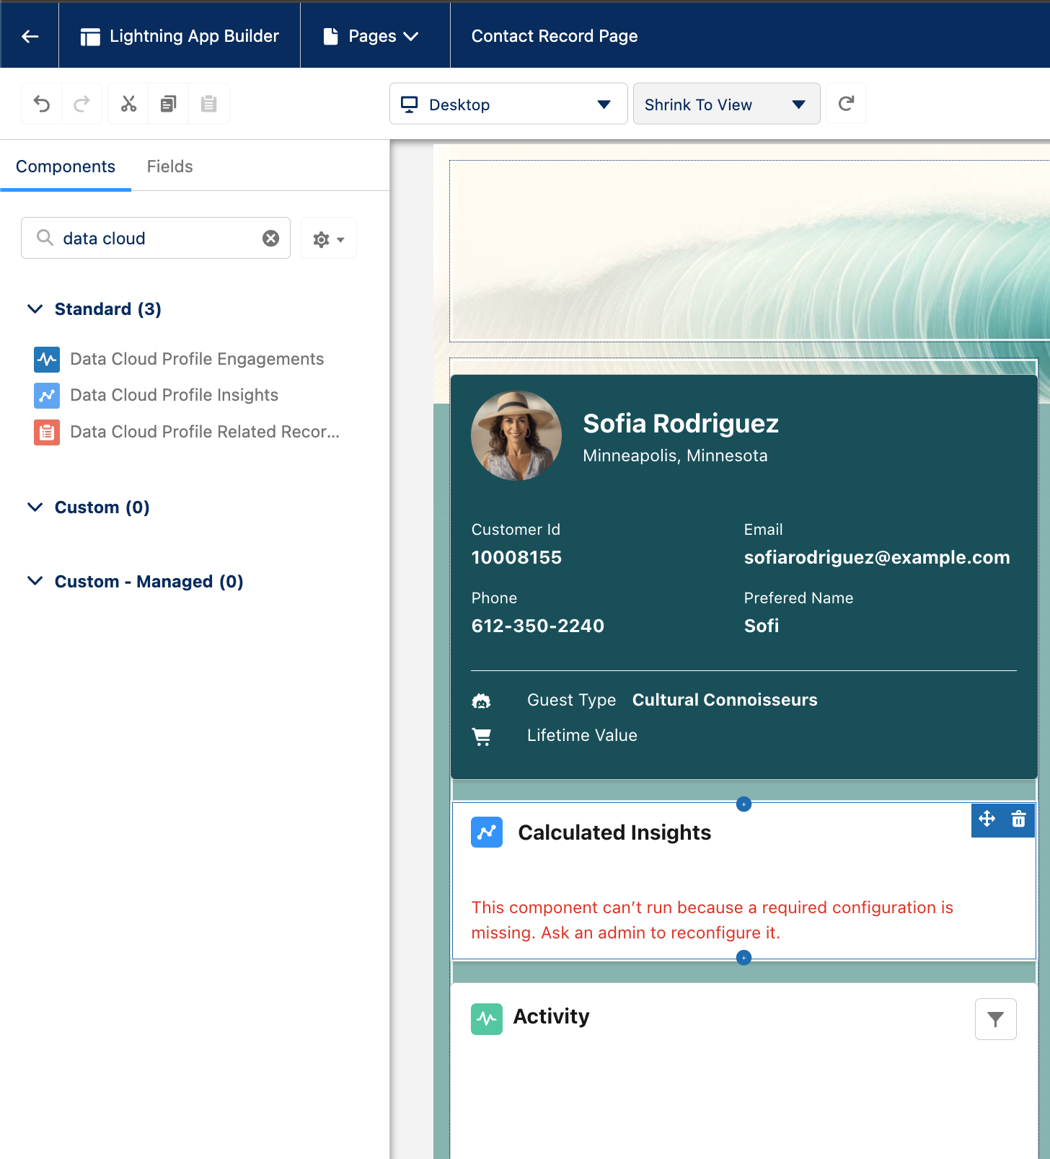Click Sofia Rodriguez's profile photo

click(x=516, y=435)
